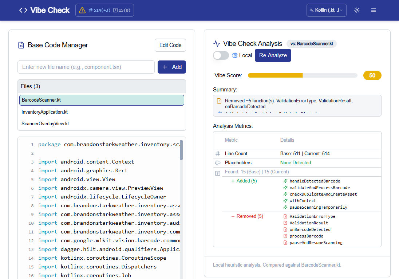
Task: Click sparkle icon beside checkDuplicateAndCreateAsset
Action: (285, 194)
